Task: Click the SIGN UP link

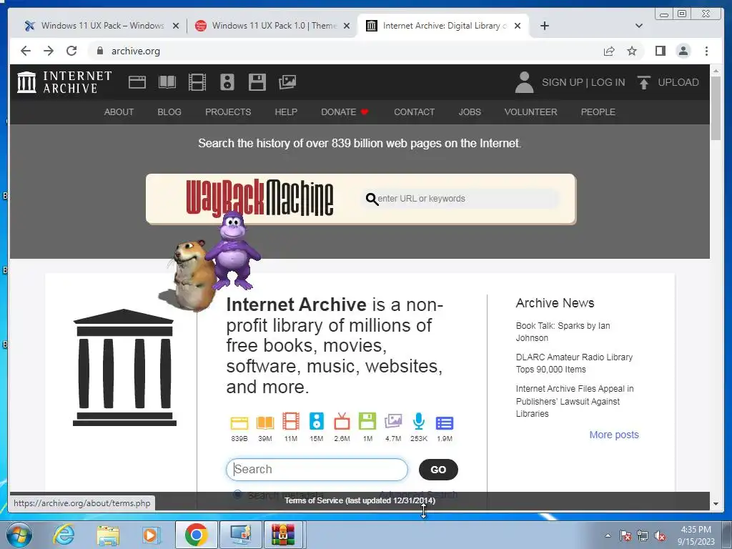Action: (562, 82)
